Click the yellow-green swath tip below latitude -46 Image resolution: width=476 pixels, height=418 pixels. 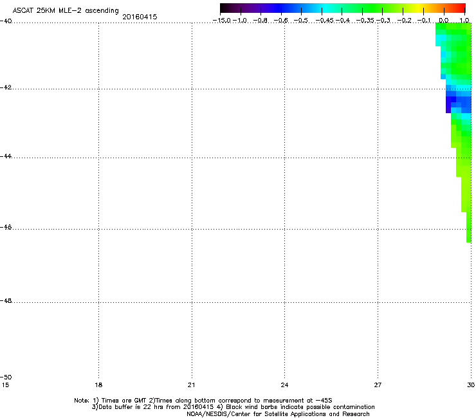point(469,235)
